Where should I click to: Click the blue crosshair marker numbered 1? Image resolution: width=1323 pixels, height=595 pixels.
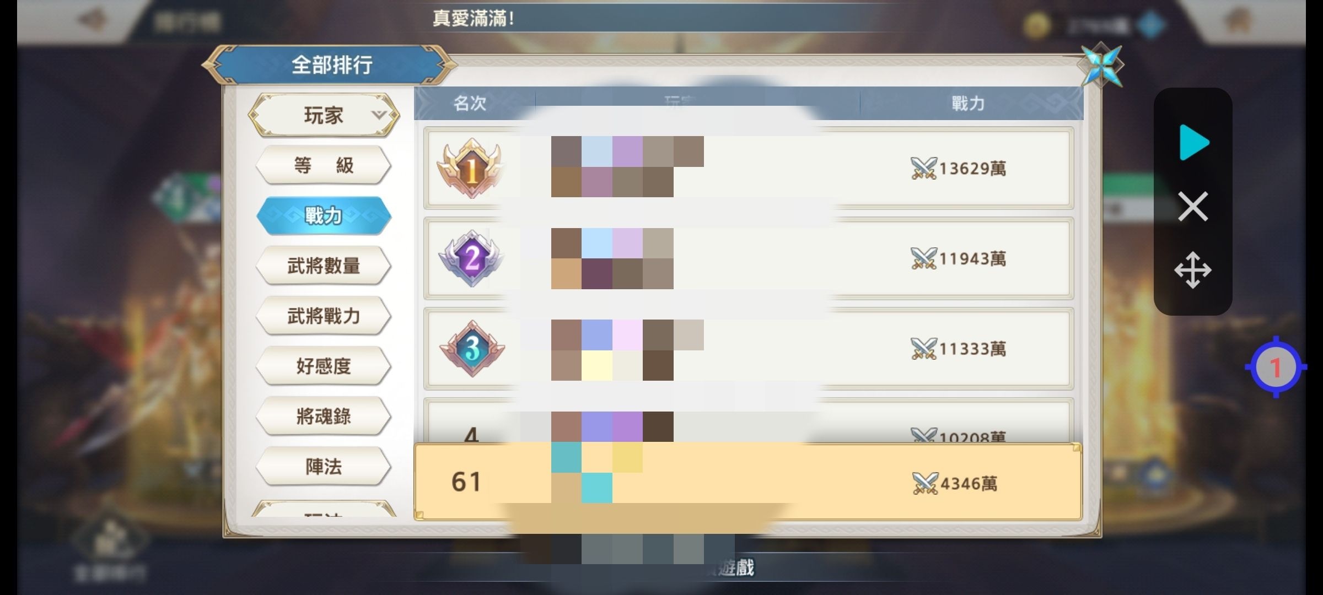coord(1276,367)
